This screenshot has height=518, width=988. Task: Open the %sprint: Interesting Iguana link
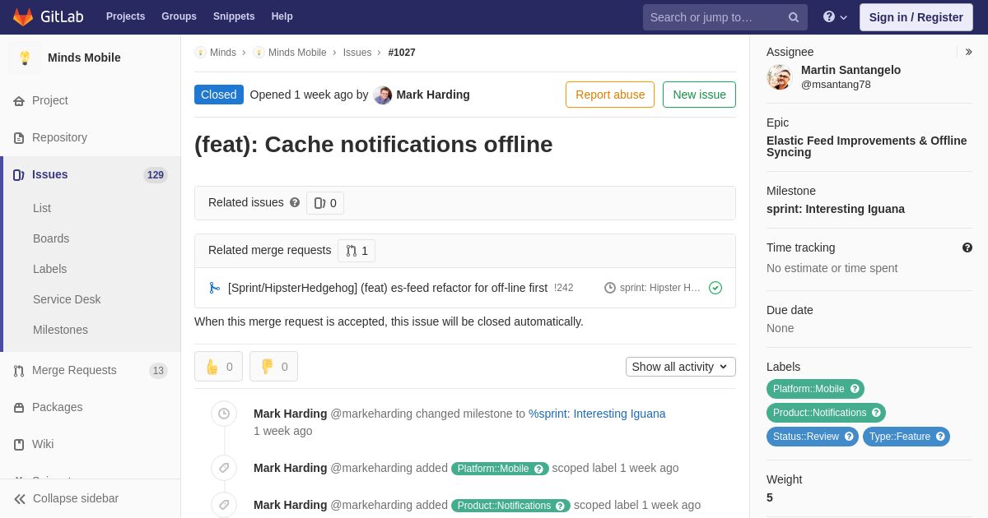click(597, 414)
